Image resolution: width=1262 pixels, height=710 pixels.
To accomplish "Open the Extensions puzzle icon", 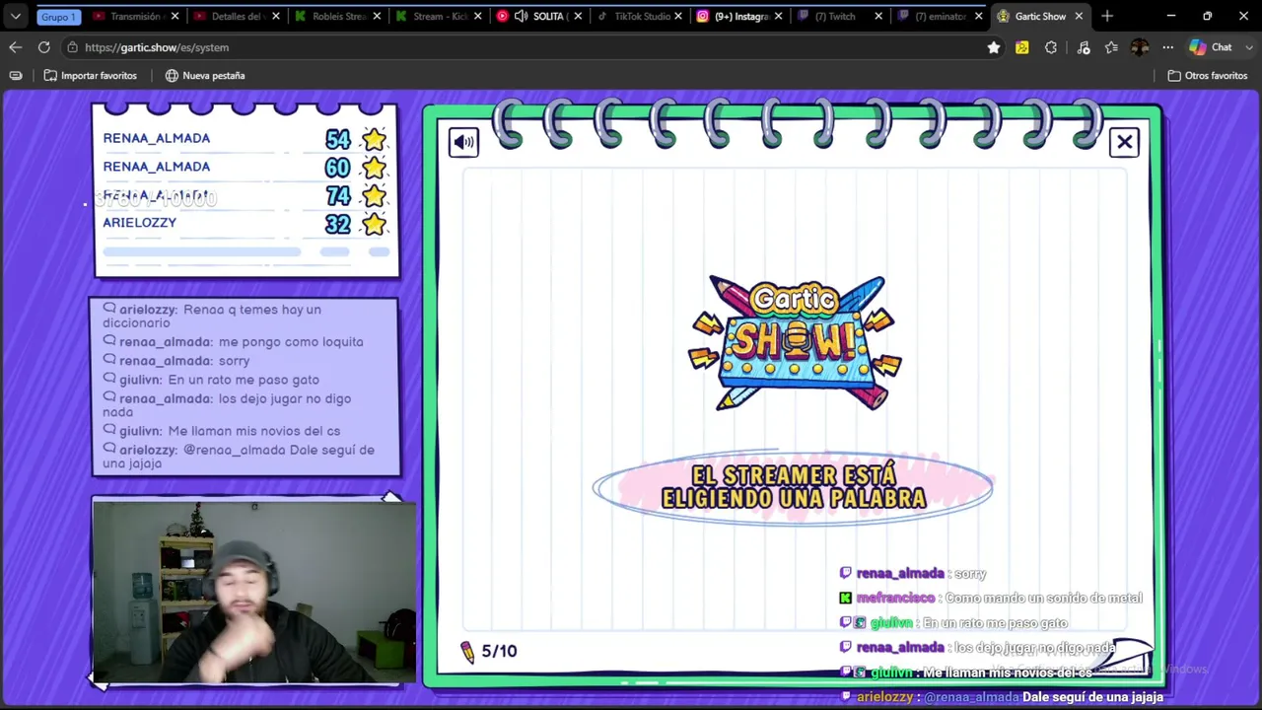I will click(1051, 47).
